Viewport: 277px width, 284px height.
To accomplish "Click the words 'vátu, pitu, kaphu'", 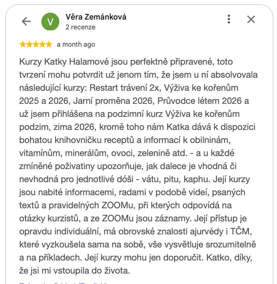I will click(x=176, y=179).
